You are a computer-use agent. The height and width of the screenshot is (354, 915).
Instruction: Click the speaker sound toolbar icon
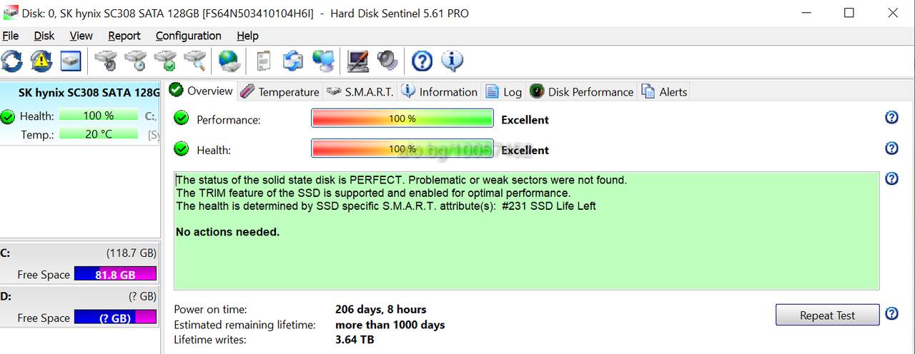point(387,61)
